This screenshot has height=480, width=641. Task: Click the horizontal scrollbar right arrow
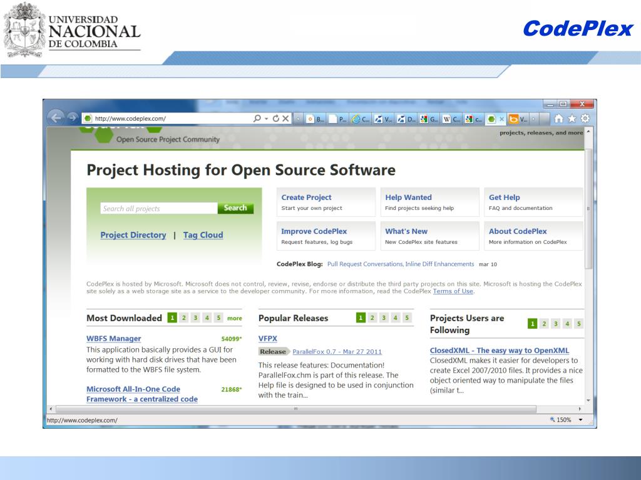click(x=580, y=409)
